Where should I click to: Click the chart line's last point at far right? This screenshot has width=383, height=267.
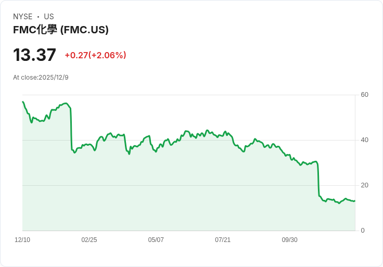[x=355, y=201]
